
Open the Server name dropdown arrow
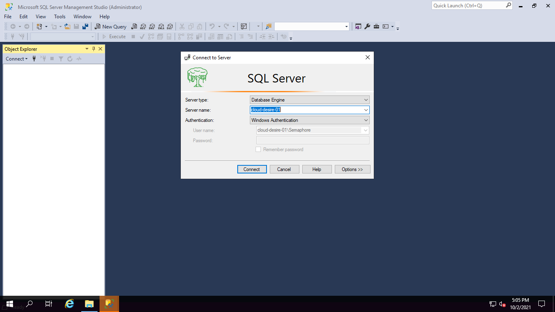[x=366, y=110]
